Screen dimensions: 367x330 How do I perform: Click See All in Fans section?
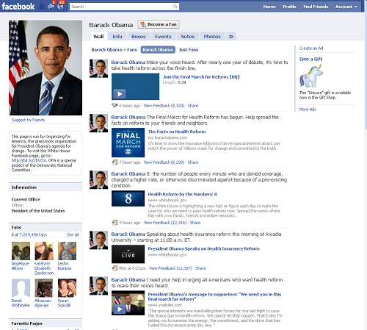(x=73, y=234)
